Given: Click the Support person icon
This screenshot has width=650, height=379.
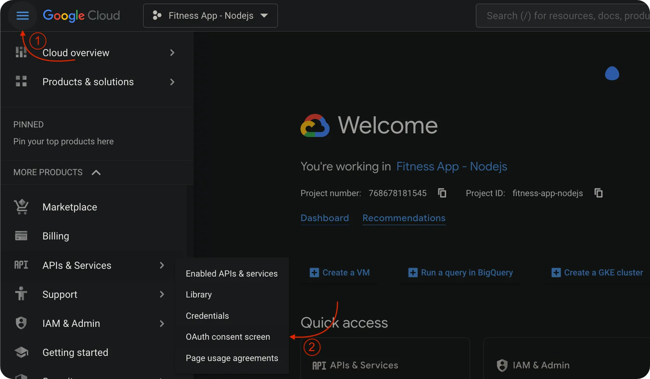Looking at the screenshot, I should (21, 294).
